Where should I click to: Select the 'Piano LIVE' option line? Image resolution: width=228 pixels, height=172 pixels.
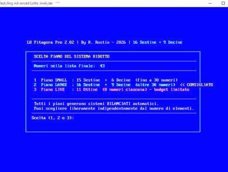[111, 89]
